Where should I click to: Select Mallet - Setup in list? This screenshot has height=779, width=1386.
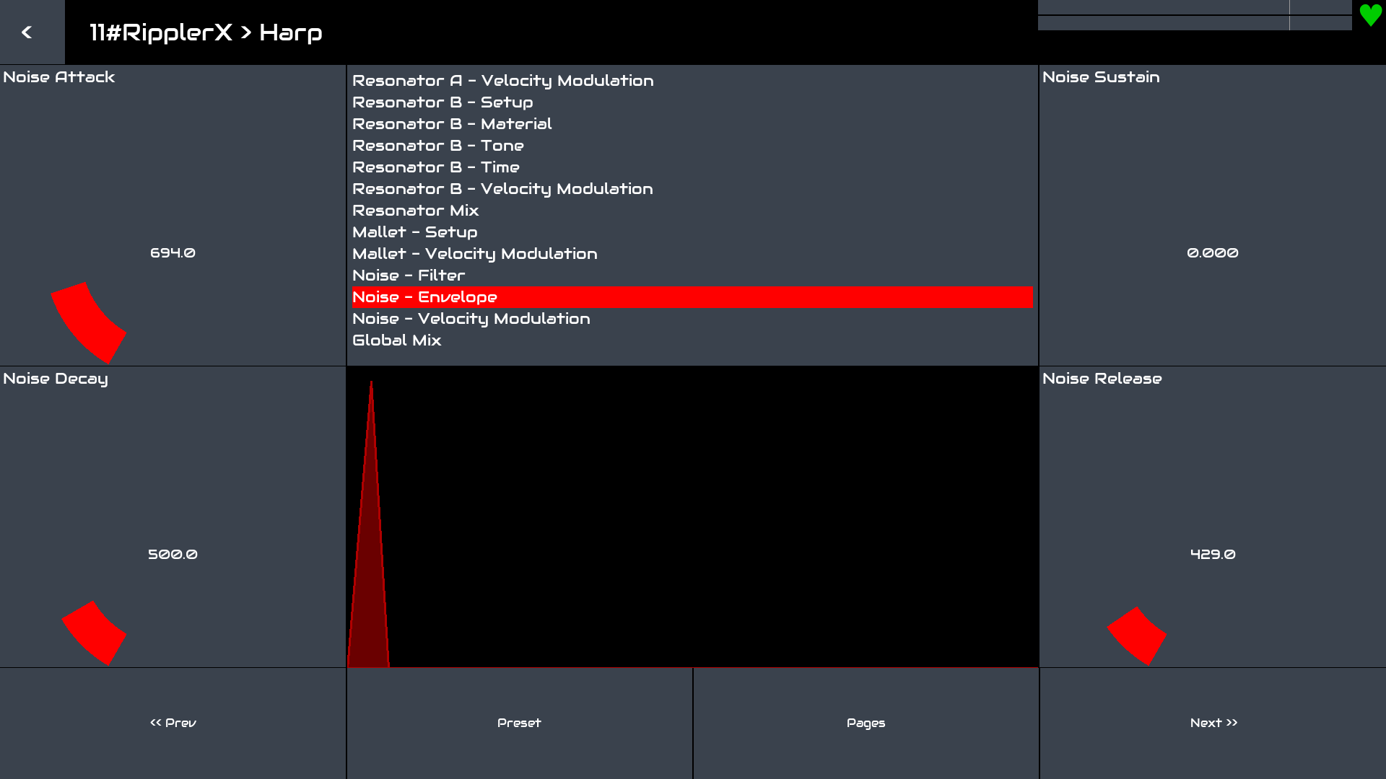point(414,232)
